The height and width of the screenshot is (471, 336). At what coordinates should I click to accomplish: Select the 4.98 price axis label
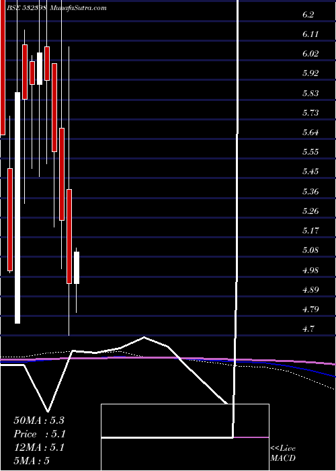point(310,270)
